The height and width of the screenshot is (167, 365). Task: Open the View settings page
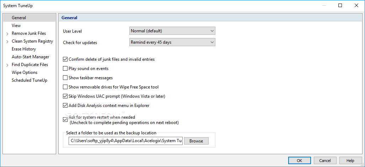click(16, 26)
